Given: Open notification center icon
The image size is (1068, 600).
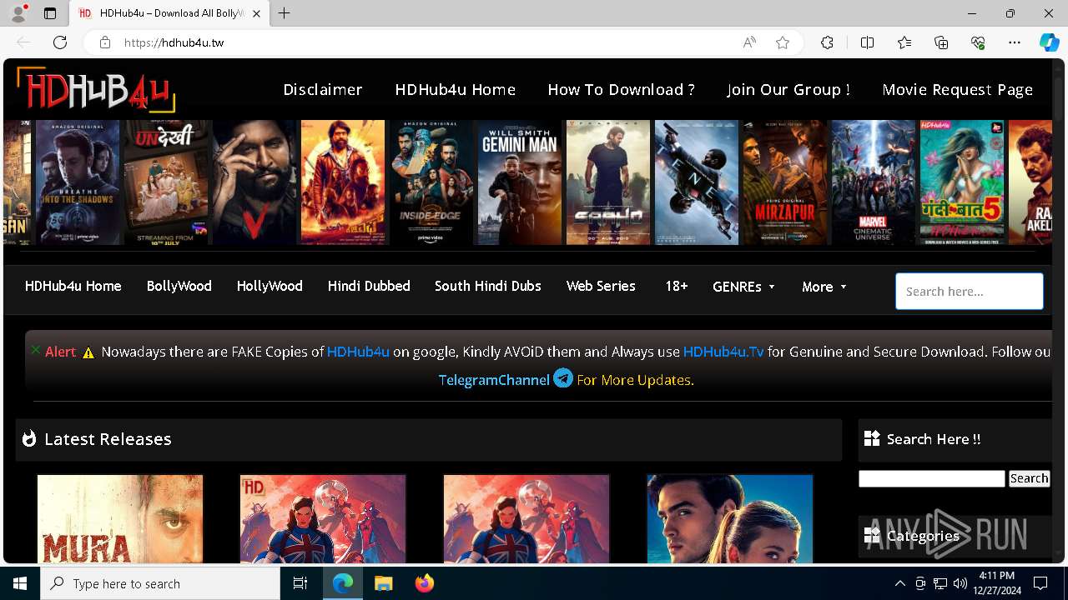Looking at the screenshot, I should click(x=1040, y=583).
